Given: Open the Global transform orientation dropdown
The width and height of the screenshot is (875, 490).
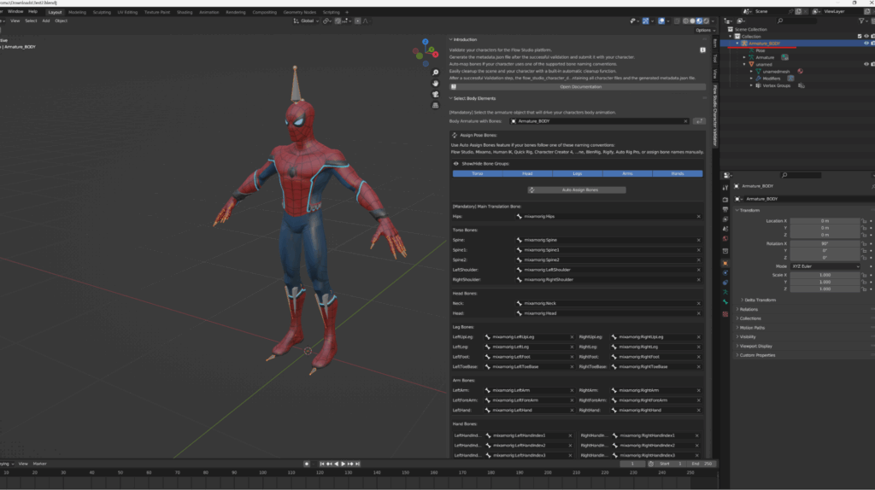Looking at the screenshot, I should pos(307,21).
